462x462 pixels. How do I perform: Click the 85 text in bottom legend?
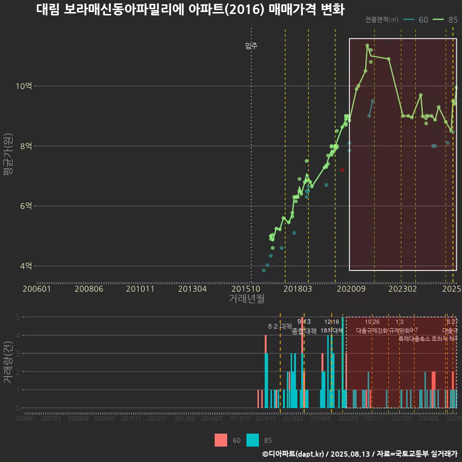[x=268, y=440]
